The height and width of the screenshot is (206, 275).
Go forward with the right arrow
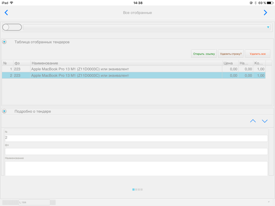265,13
